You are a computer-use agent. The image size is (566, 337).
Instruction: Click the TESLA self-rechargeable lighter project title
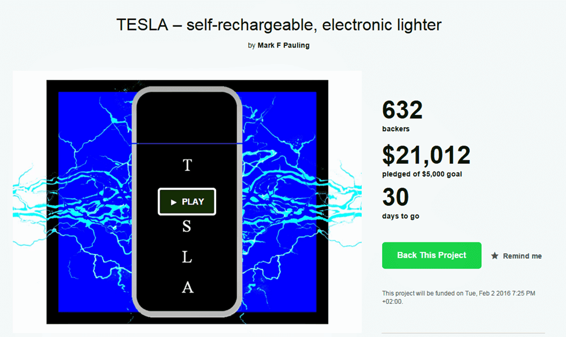[278, 24]
